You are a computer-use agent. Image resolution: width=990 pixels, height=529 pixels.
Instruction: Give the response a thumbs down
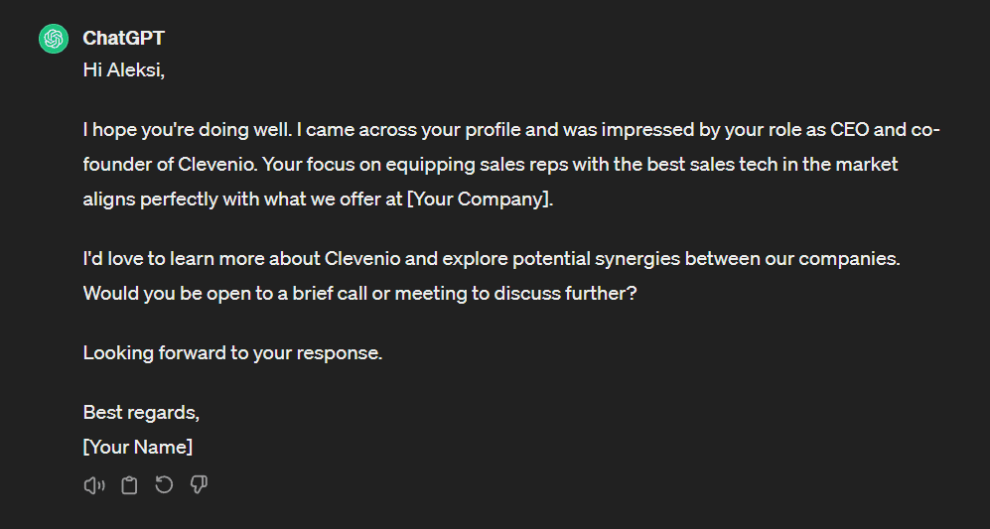(199, 485)
